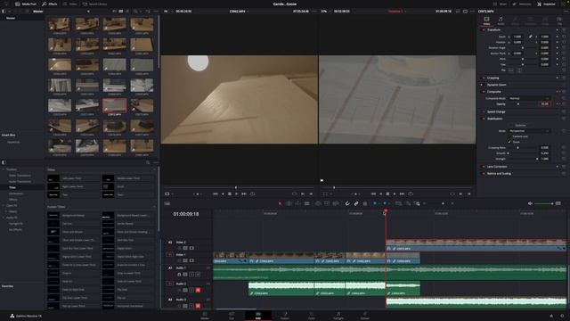Image resolution: width=570 pixels, height=321 pixels.
Task: Lock the Video 2 track
Action: tap(179, 248)
